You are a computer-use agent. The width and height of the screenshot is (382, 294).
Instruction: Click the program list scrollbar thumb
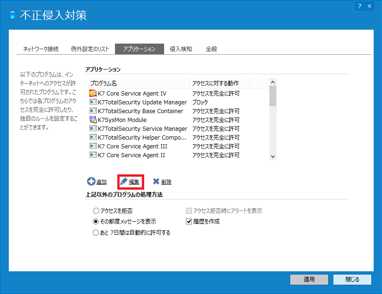[273, 96]
